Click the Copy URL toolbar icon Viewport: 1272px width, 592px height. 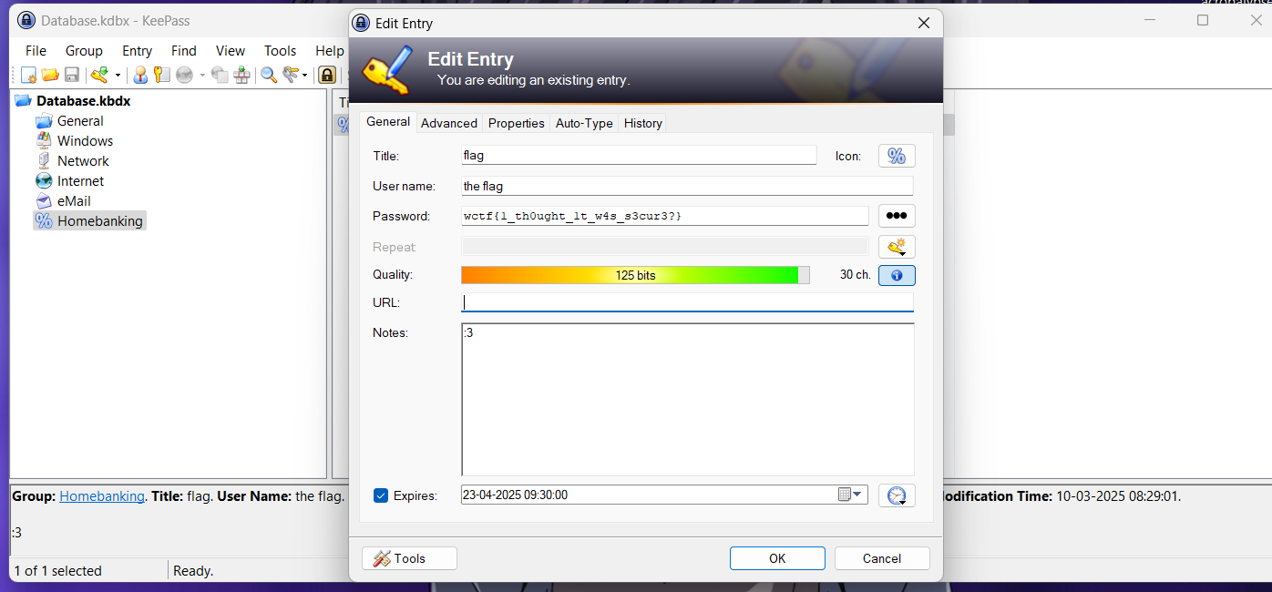coord(220,75)
